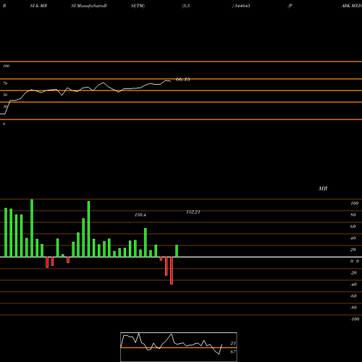Click the 70 level label on RSI axis
The image size is (362, 362).
pyautogui.click(x=5, y=83)
